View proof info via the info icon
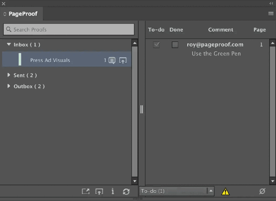The image size is (276, 201). coord(113,191)
